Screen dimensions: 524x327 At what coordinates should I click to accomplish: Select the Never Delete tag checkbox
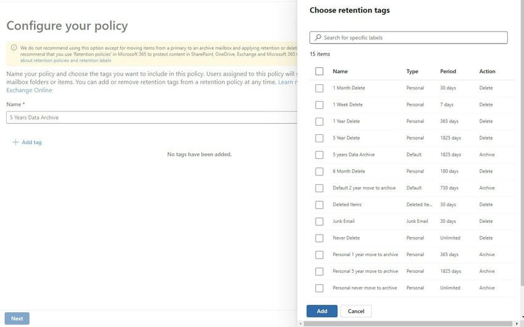pos(319,238)
